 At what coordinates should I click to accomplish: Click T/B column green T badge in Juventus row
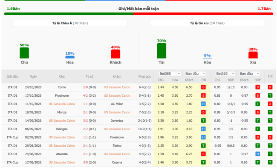(203, 120)
